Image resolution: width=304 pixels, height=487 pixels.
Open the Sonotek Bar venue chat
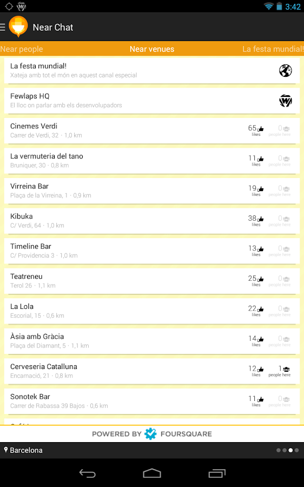pyautogui.click(x=152, y=402)
